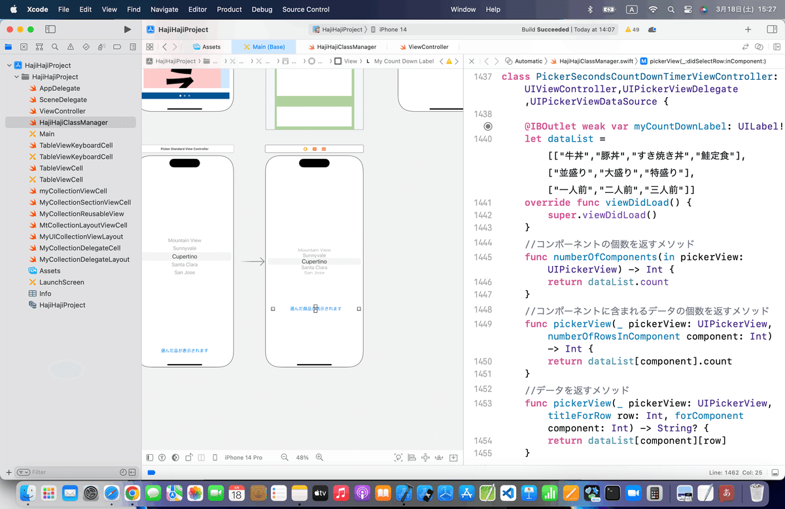The width and height of the screenshot is (785, 509).
Task: Open Resolve Auto Layout Issues menu
Action: (x=440, y=457)
